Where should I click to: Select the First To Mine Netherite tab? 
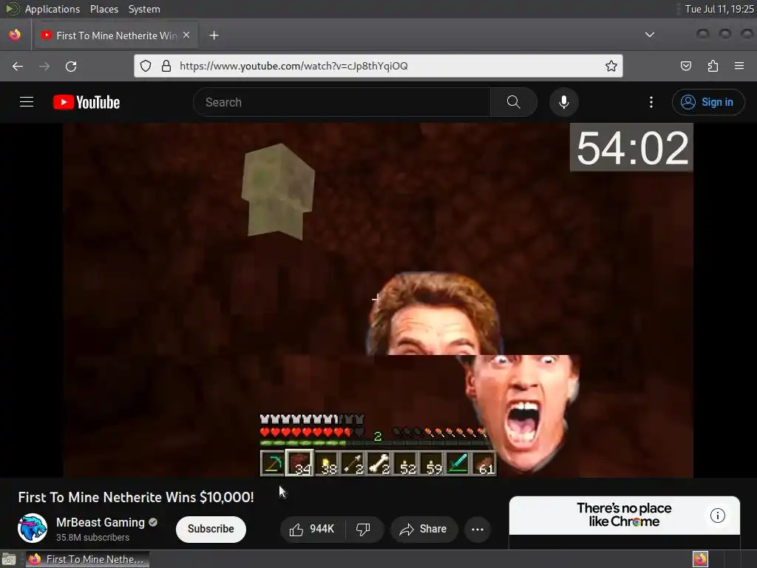[x=115, y=35]
